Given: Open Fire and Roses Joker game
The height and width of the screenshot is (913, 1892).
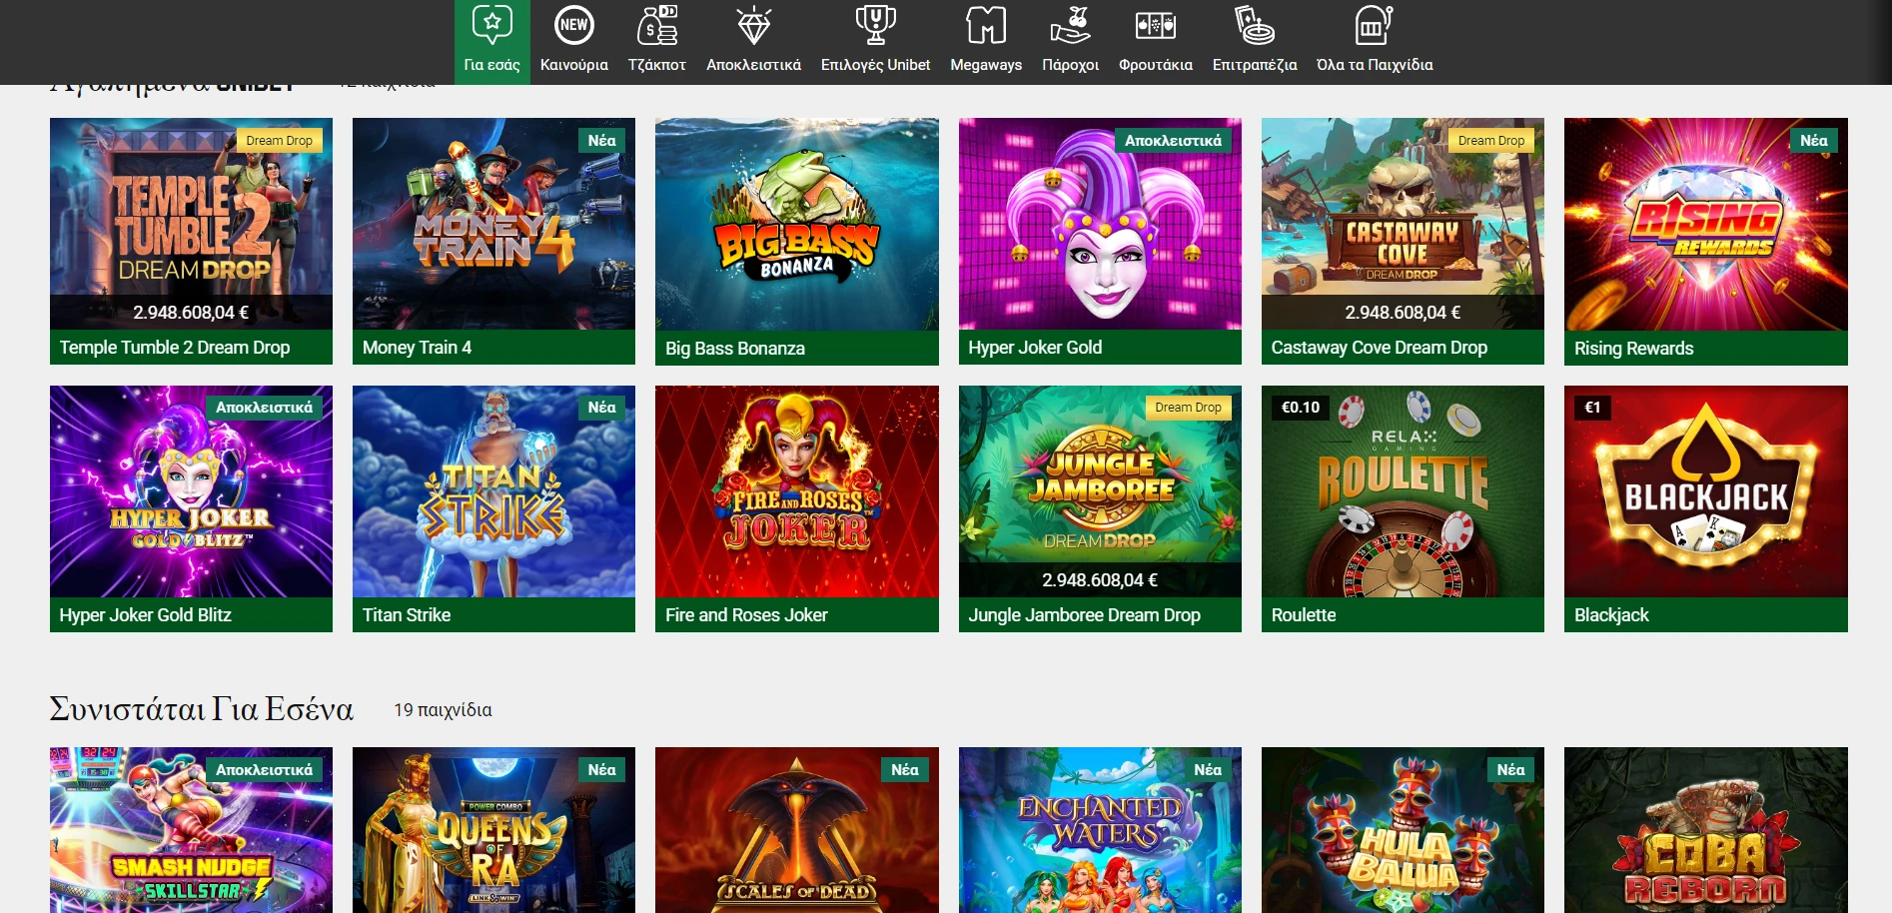Looking at the screenshot, I should (x=797, y=508).
